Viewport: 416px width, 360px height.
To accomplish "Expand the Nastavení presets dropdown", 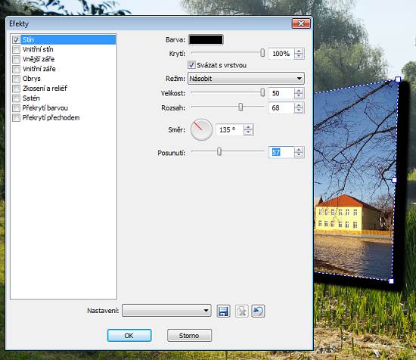I will click(166, 311).
